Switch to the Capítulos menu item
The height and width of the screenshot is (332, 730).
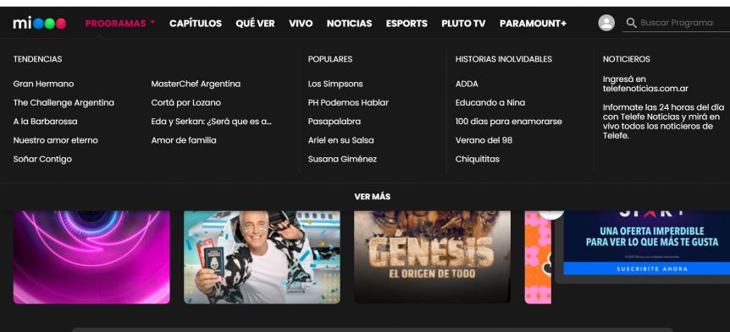click(x=196, y=23)
